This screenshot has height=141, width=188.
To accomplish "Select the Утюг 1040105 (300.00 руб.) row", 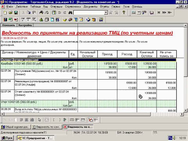I will click(x=88, y=104).
